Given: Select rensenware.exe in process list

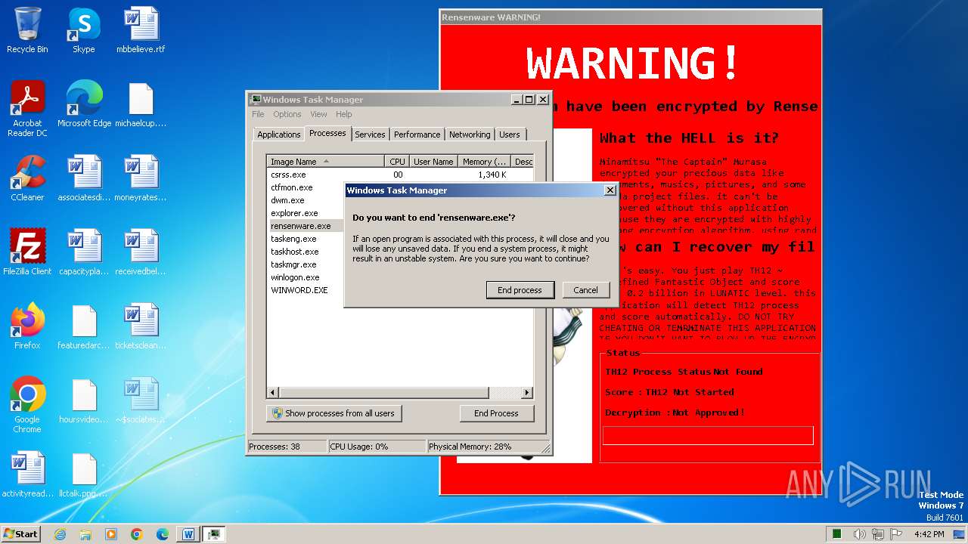Looking at the screenshot, I should (x=306, y=226).
